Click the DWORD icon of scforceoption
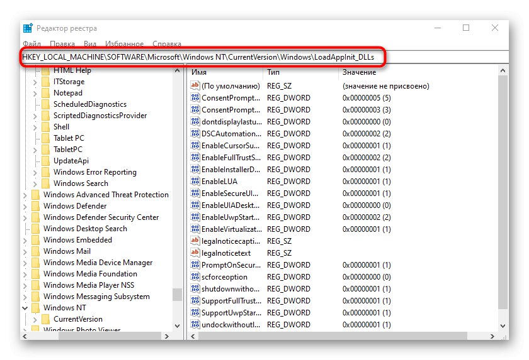The image size is (529, 360). point(195,276)
